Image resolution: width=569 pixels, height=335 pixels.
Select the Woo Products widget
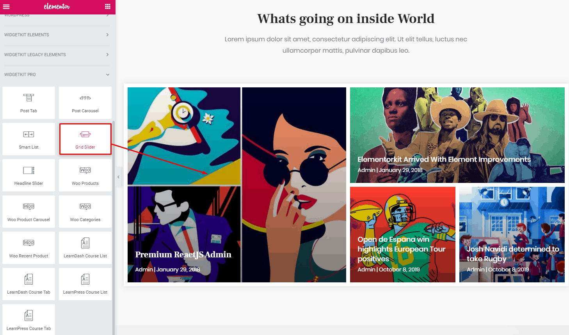click(85, 175)
